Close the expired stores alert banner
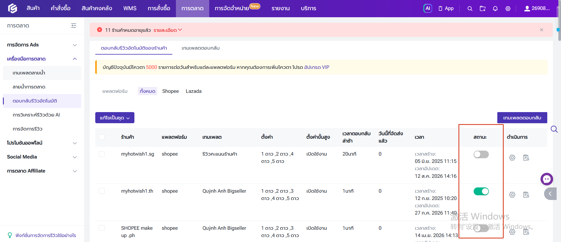561x242 pixels. click(x=541, y=30)
